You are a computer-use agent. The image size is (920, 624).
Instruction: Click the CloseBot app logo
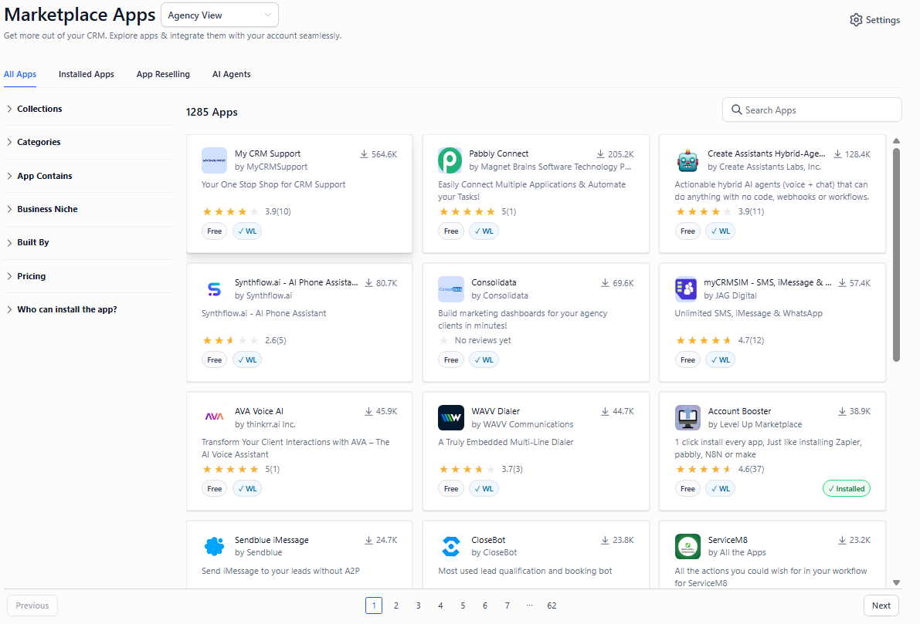coord(450,546)
